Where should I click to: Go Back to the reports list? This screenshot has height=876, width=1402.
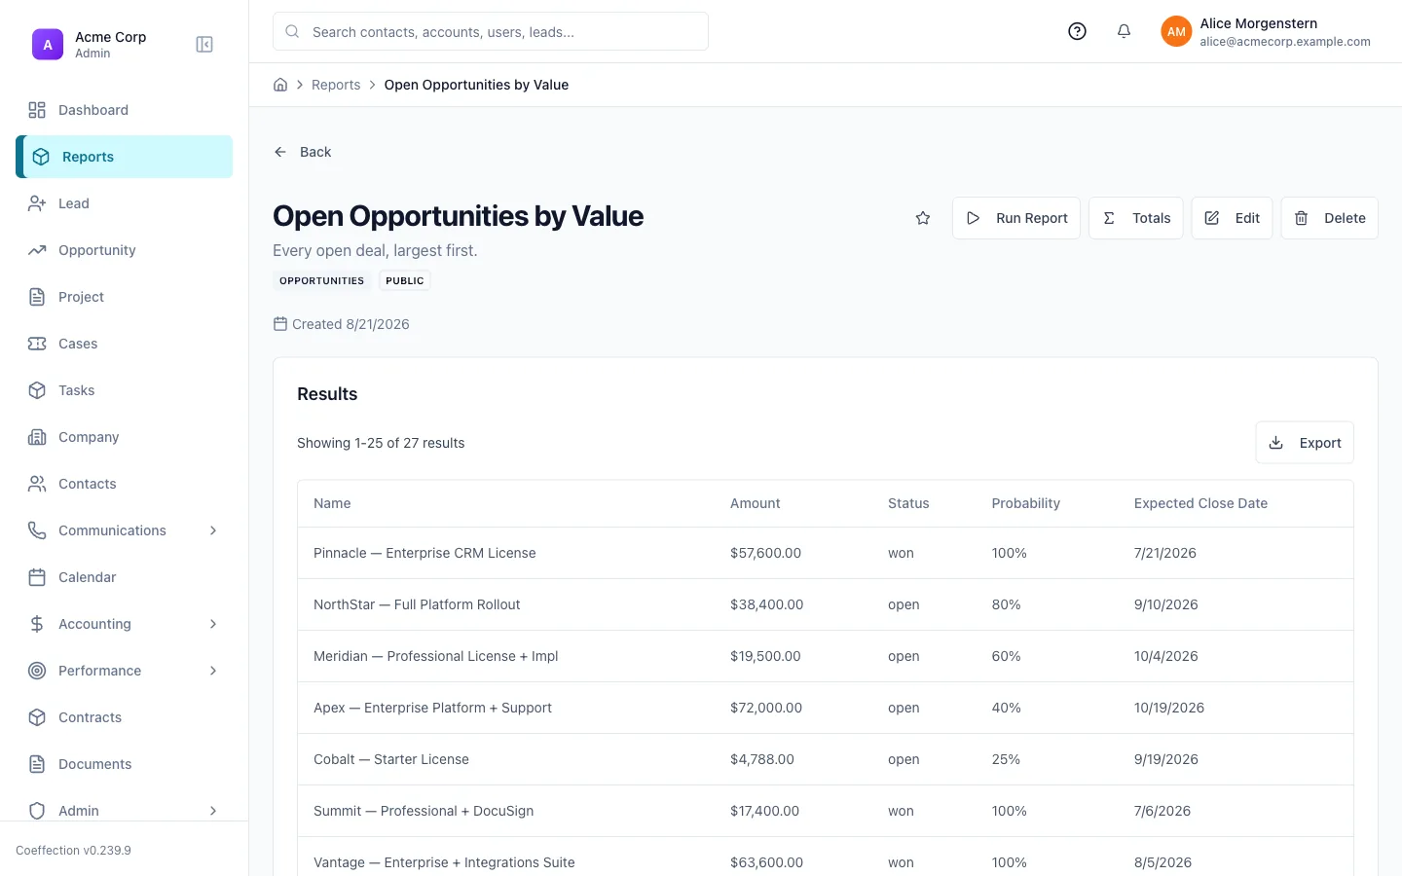click(x=303, y=152)
